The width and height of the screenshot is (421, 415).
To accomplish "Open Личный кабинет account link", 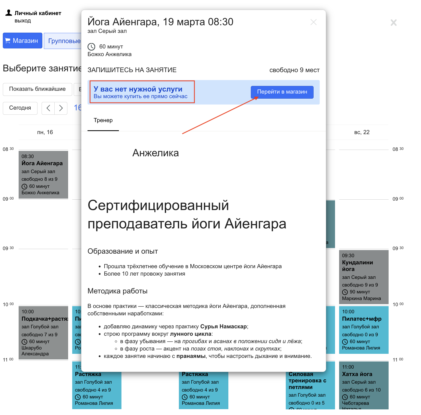I will click(38, 13).
